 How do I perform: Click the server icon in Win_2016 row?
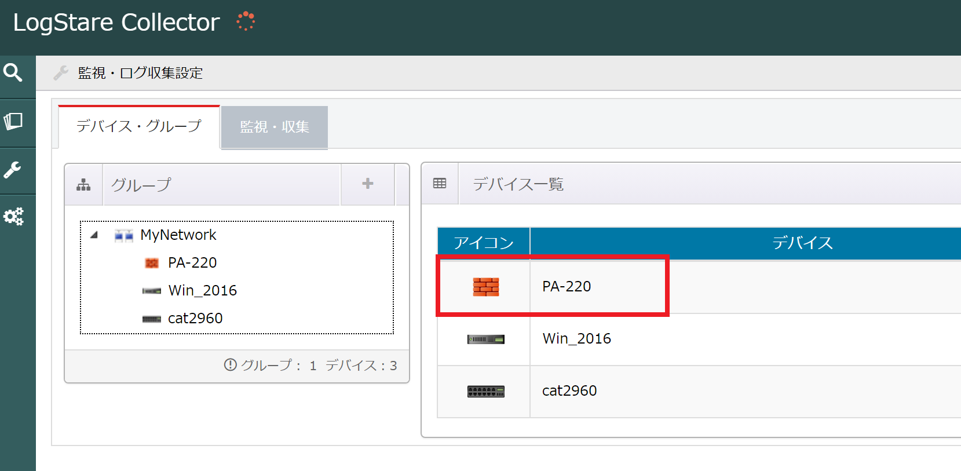point(486,339)
